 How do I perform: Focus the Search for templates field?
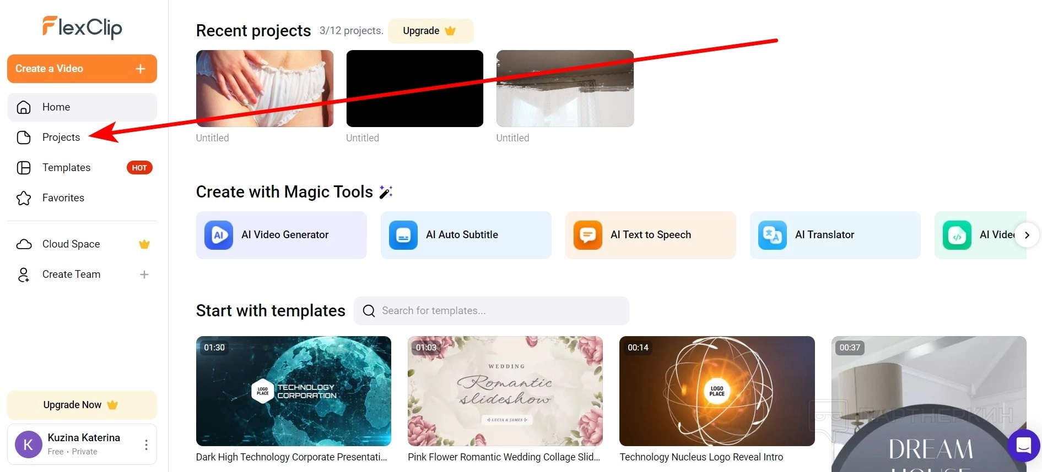pos(492,311)
